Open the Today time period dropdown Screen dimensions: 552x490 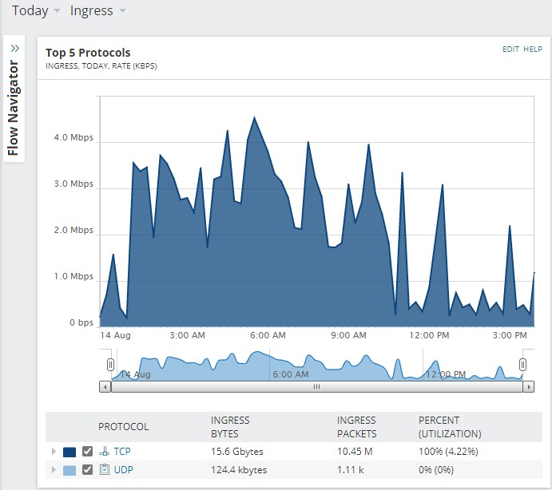[36, 10]
